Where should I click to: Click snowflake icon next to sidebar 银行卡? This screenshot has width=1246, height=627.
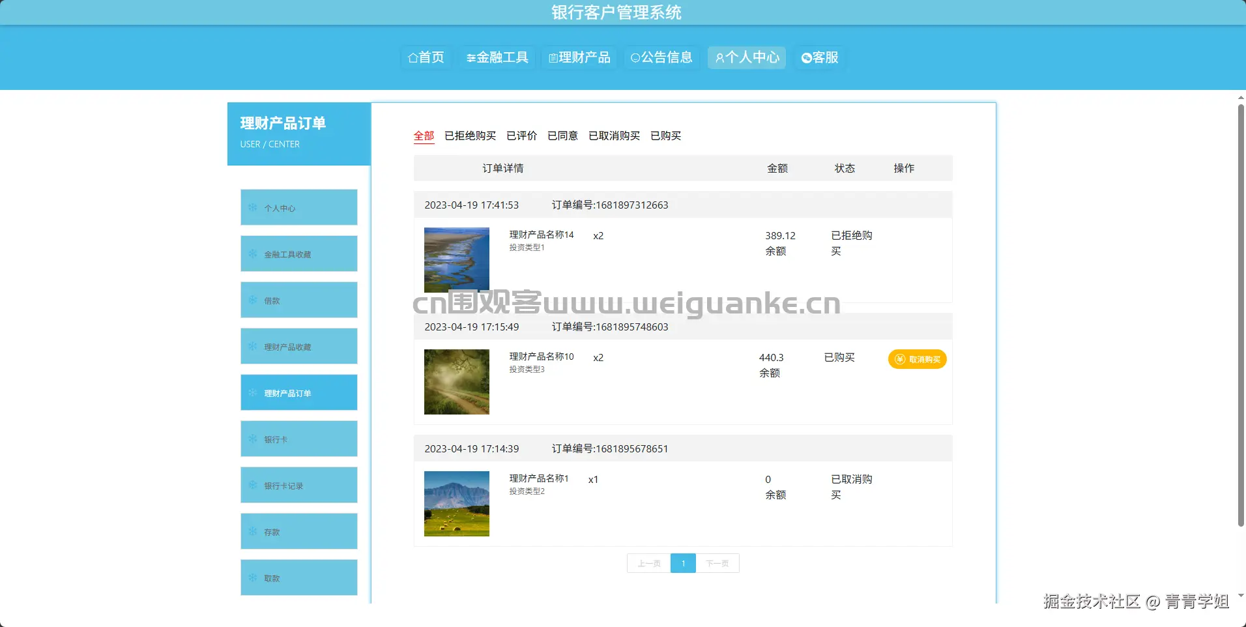(x=253, y=439)
